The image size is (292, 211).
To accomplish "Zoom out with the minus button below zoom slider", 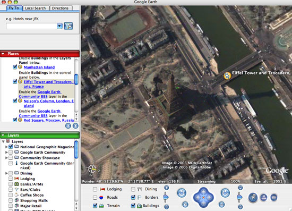I will [x=167, y=207].
